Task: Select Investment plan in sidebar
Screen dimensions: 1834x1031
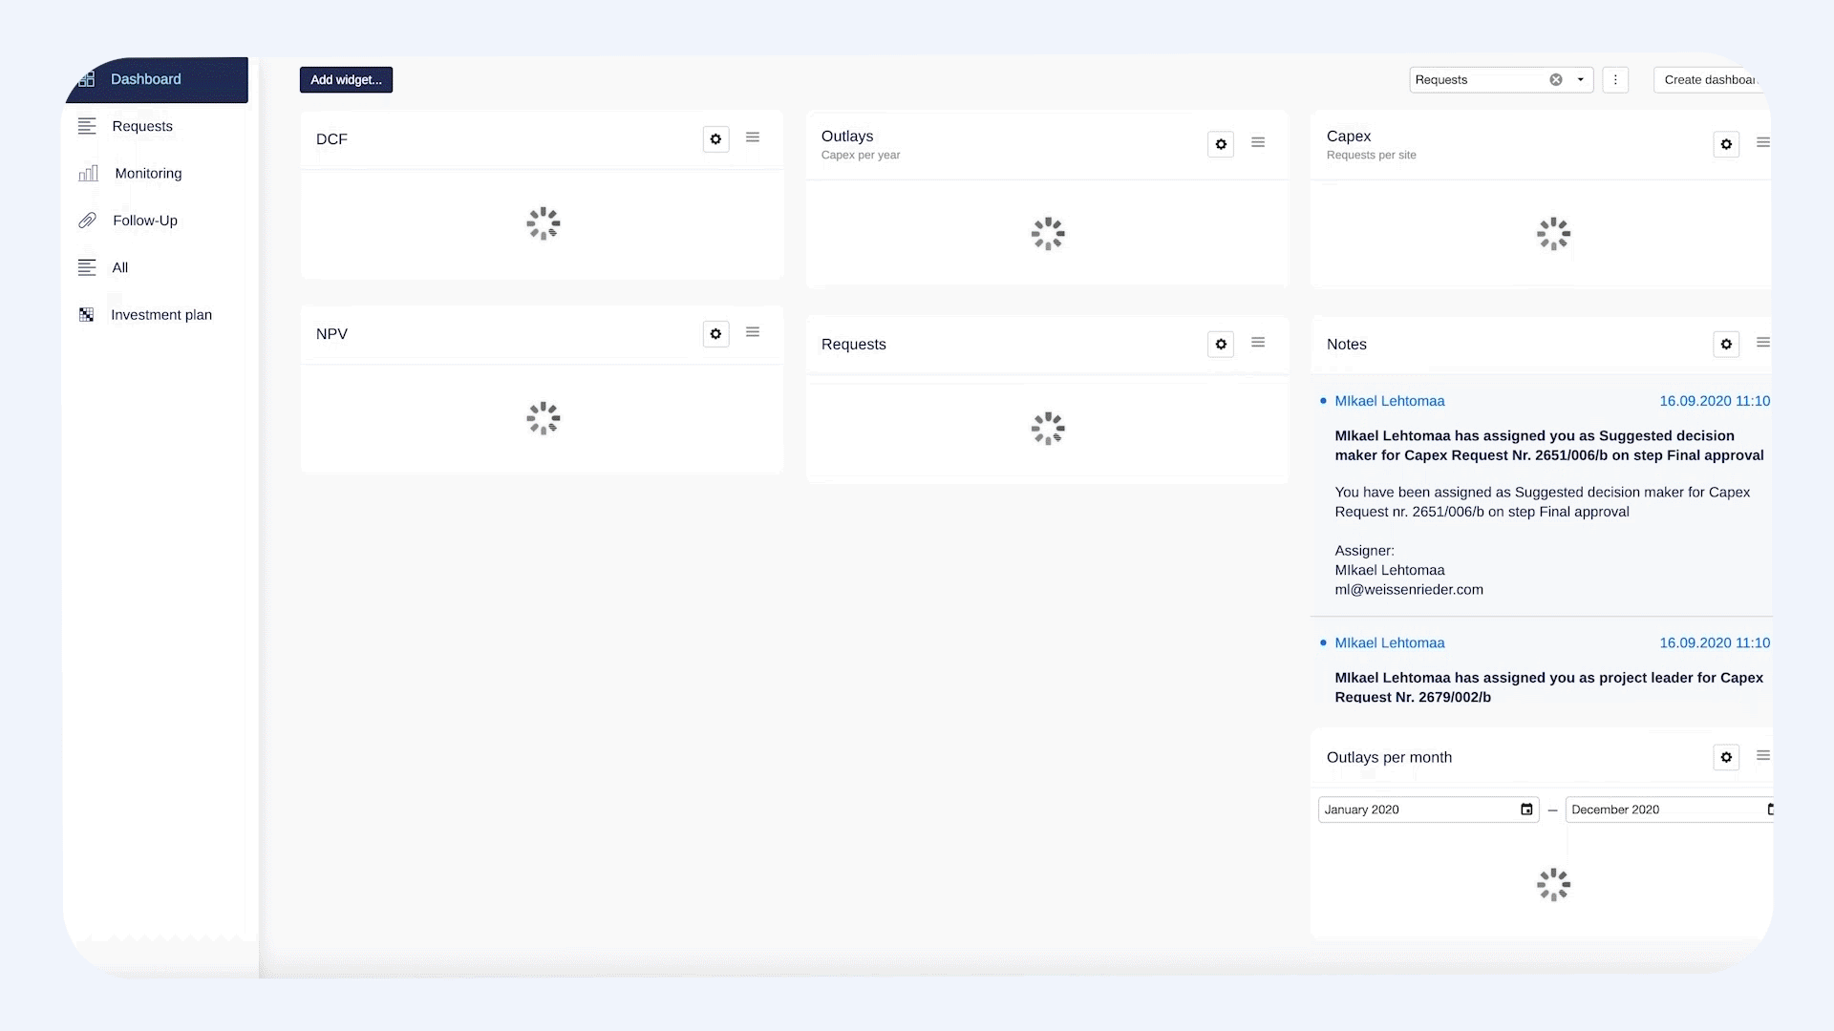Action: pyautogui.click(x=160, y=315)
